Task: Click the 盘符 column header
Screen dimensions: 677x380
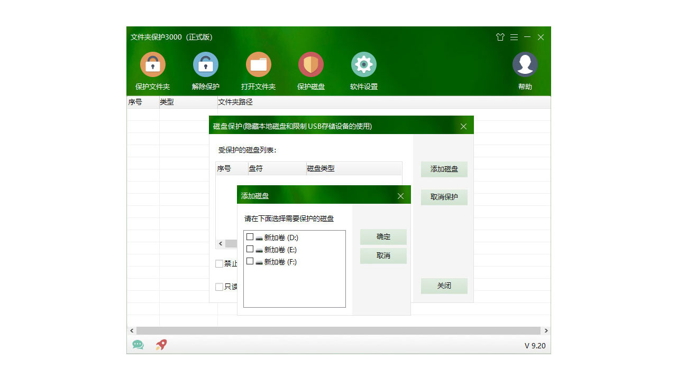Action: [x=255, y=168]
